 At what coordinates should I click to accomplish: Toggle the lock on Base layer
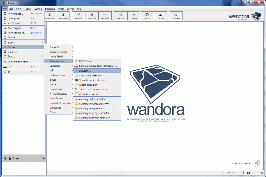click(x=10, y=158)
